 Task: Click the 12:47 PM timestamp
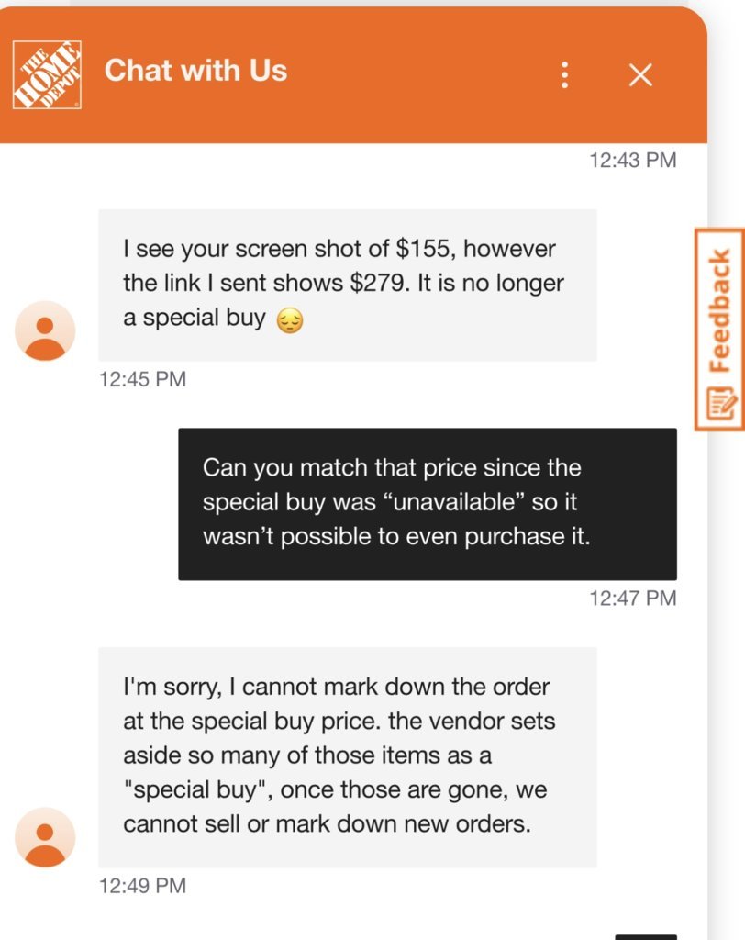coord(633,598)
